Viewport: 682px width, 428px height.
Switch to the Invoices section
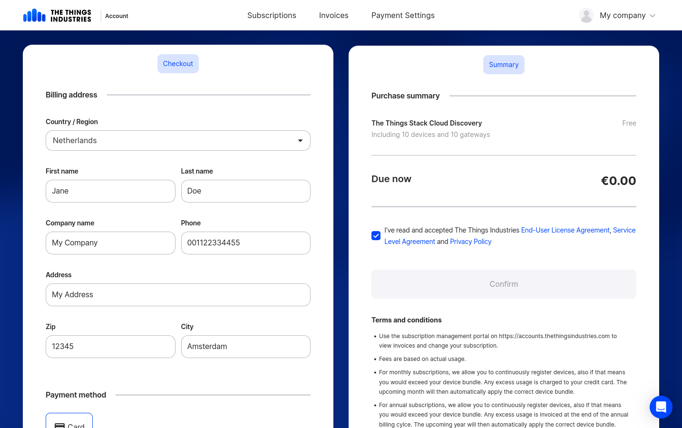tap(333, 15)
